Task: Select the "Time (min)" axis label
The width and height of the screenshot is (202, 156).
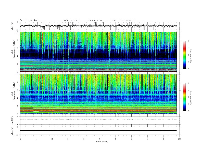Action: (102, 141)
